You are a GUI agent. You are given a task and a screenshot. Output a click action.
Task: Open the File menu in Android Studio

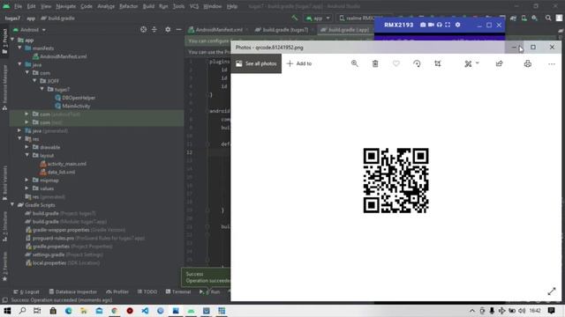click(18, 6)
